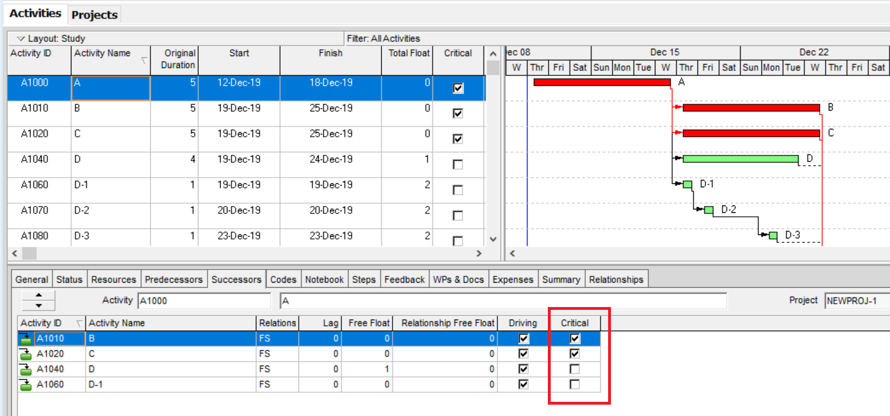Switch to the Projects tab
Screen dimensions: 890x416
[x=94, y=15]
